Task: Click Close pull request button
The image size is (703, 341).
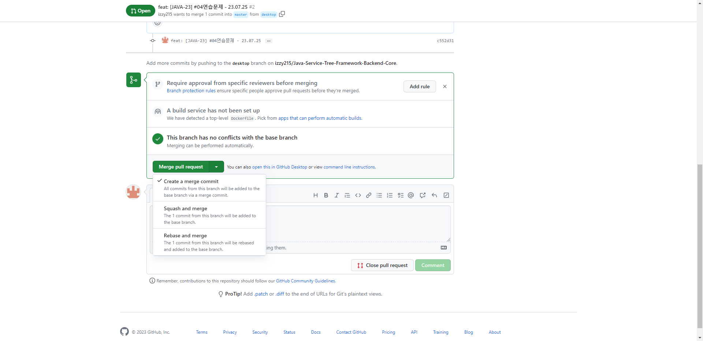Action: tap(382, 265)
